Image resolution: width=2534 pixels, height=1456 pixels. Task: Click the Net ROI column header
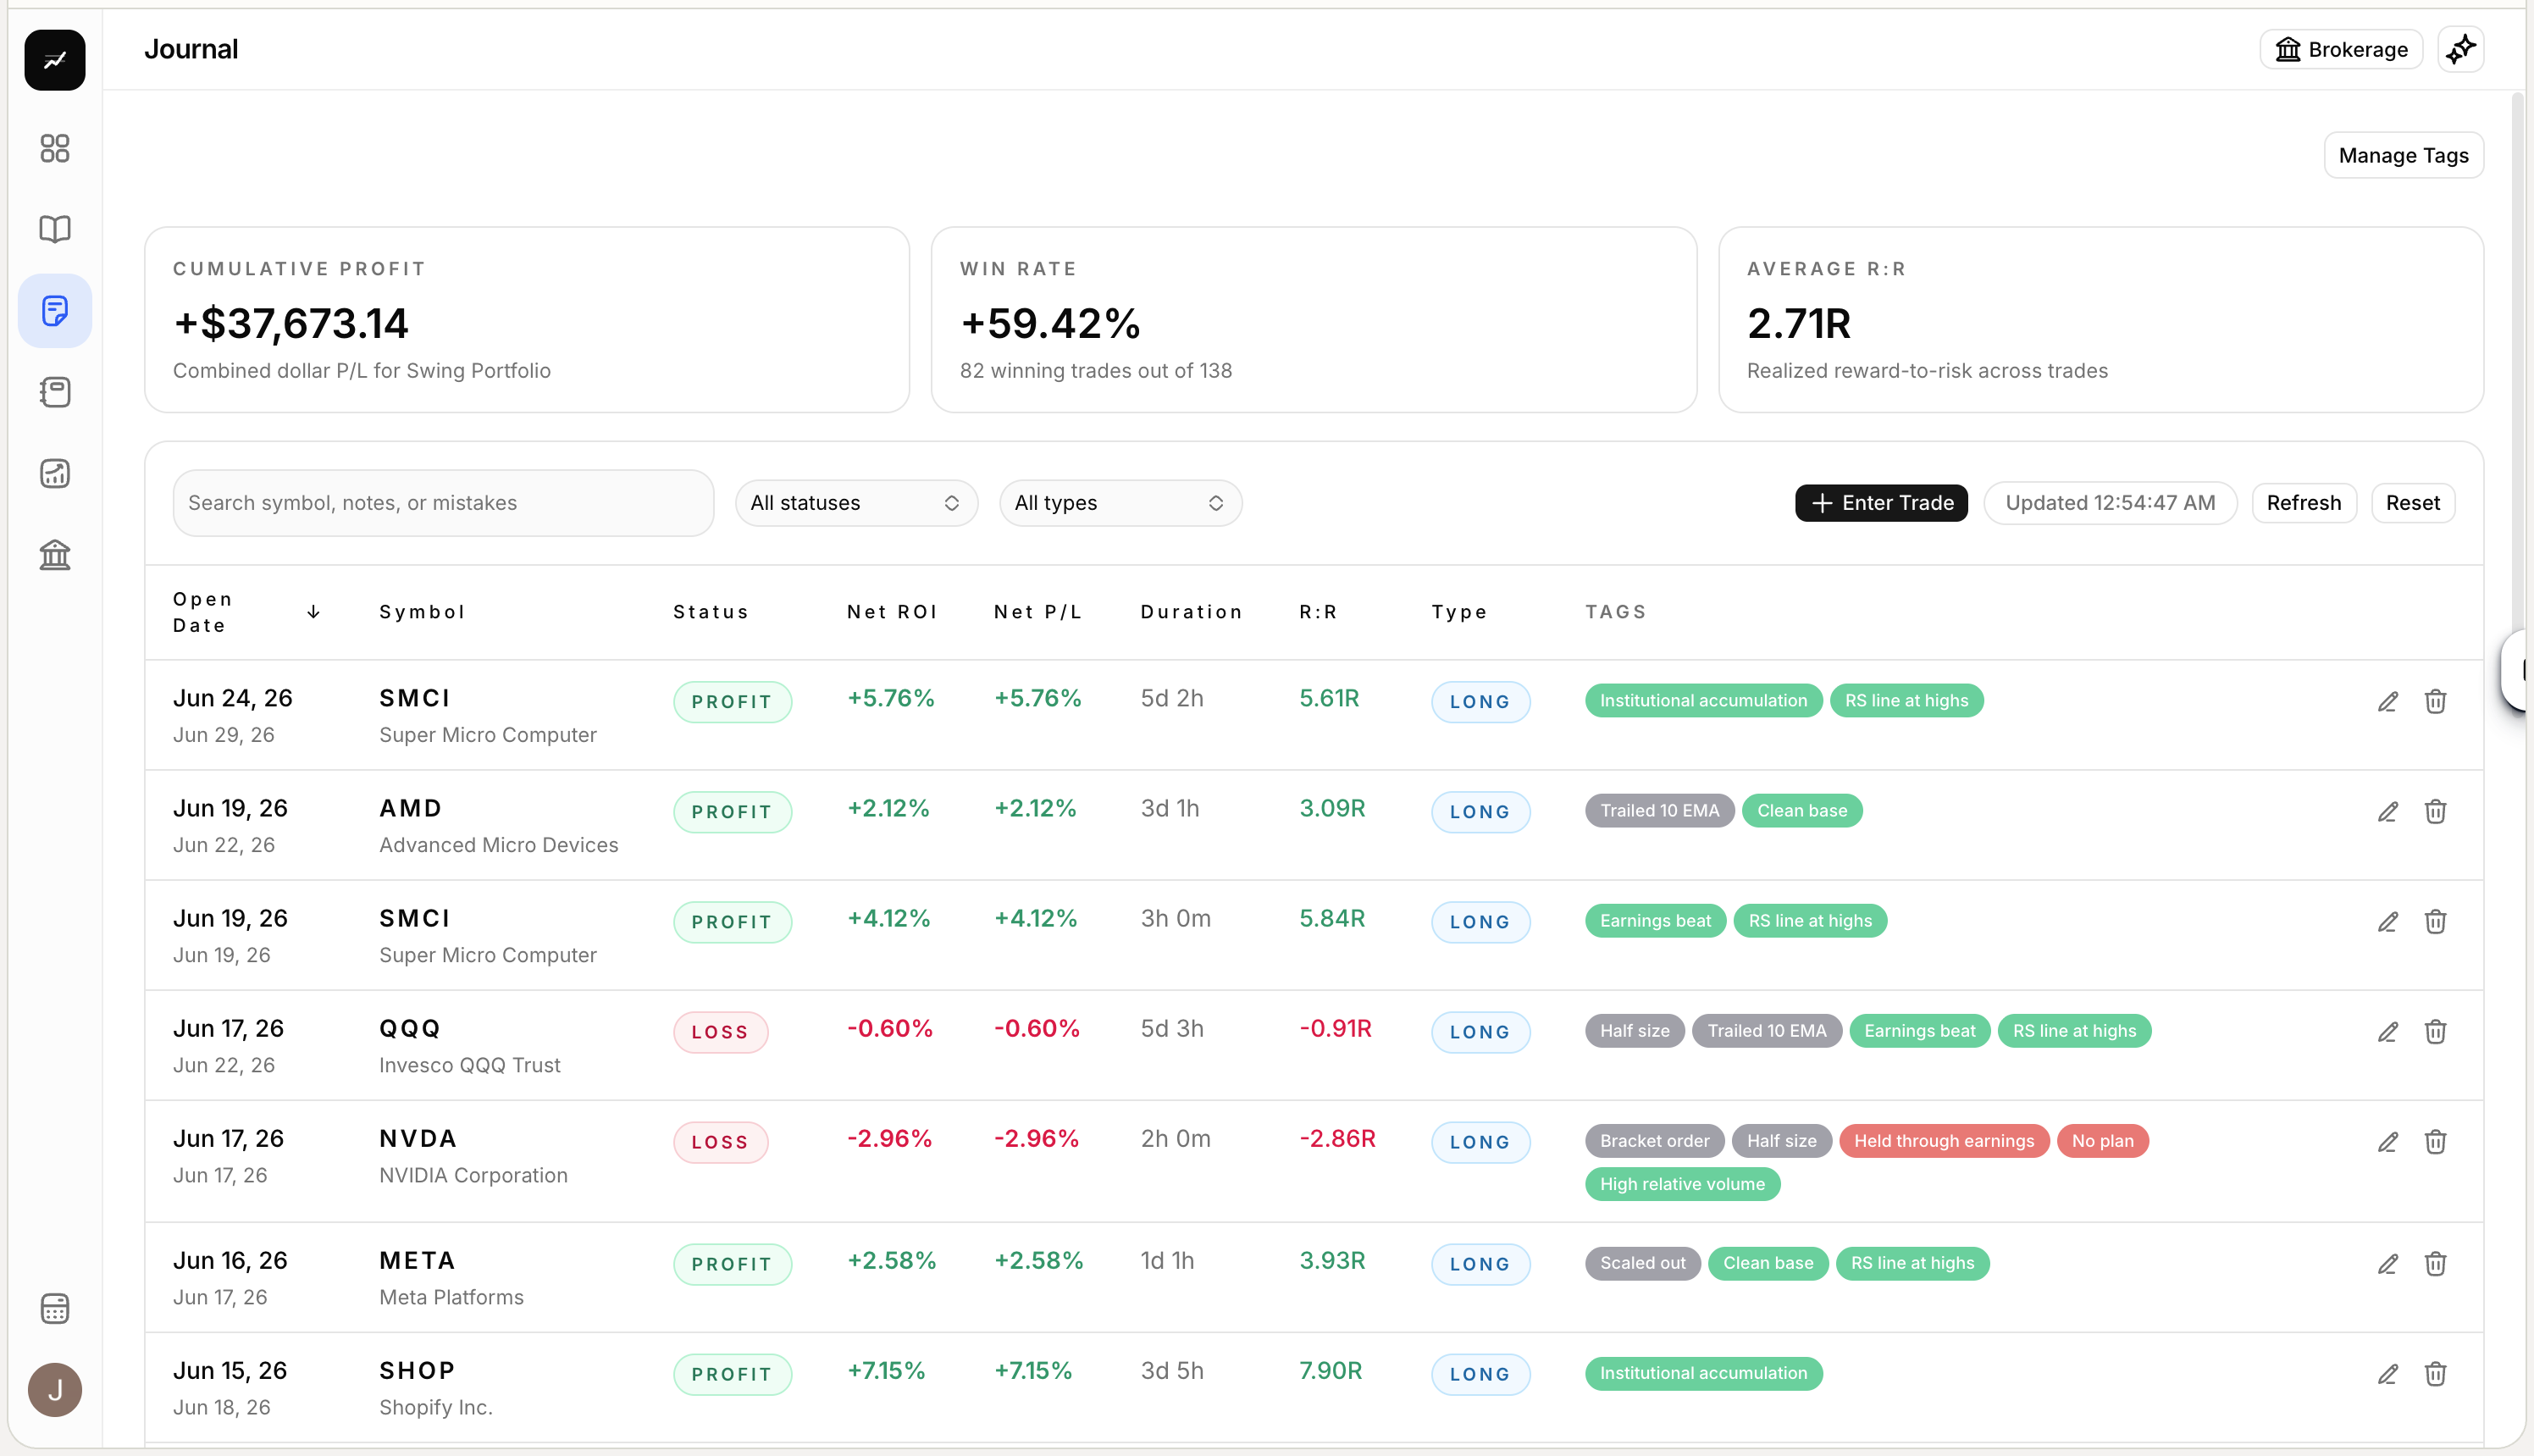point(892,612)
